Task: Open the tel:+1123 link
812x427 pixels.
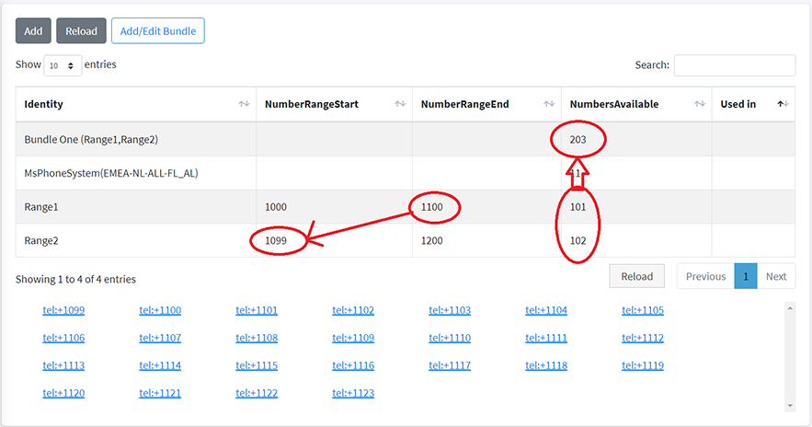Action: [353, 394]
